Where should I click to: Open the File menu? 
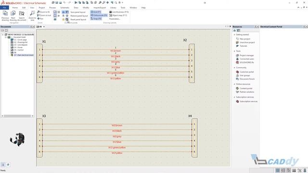(x=4, y=8)
